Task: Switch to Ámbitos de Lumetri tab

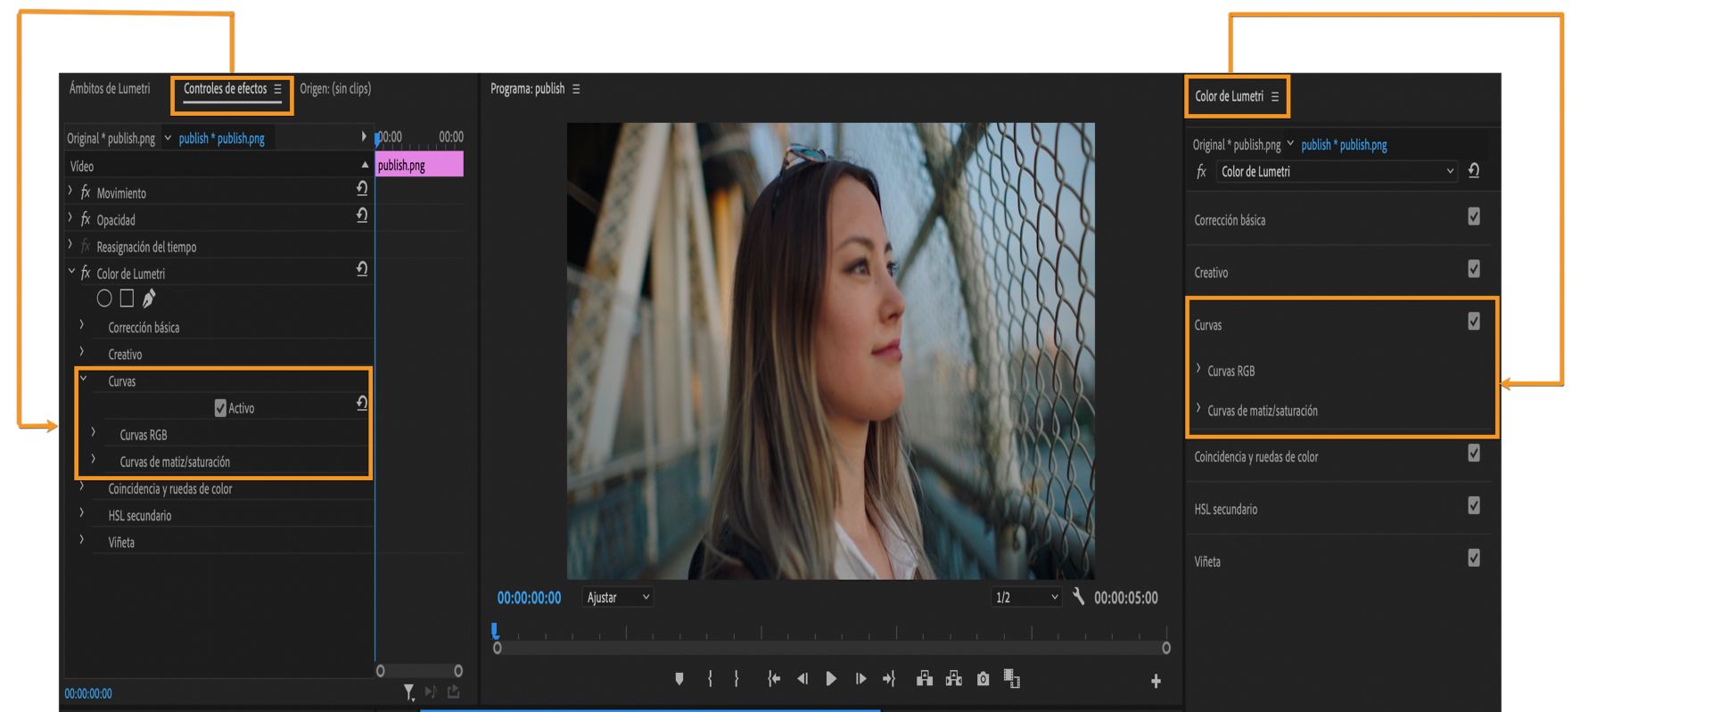Action: (x=110, y=89)
